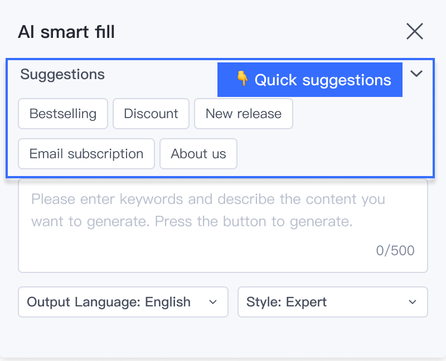Click the "Expert" value in Style selector
The height and width of the screenshot is (361, 446).
pyautogui.click(x=306, y=302)
